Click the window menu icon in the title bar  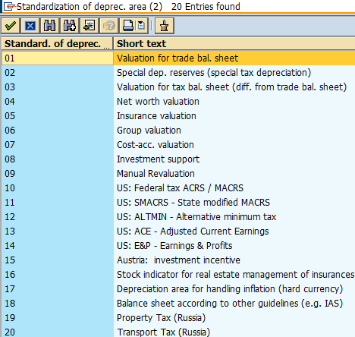click(8, 7)
